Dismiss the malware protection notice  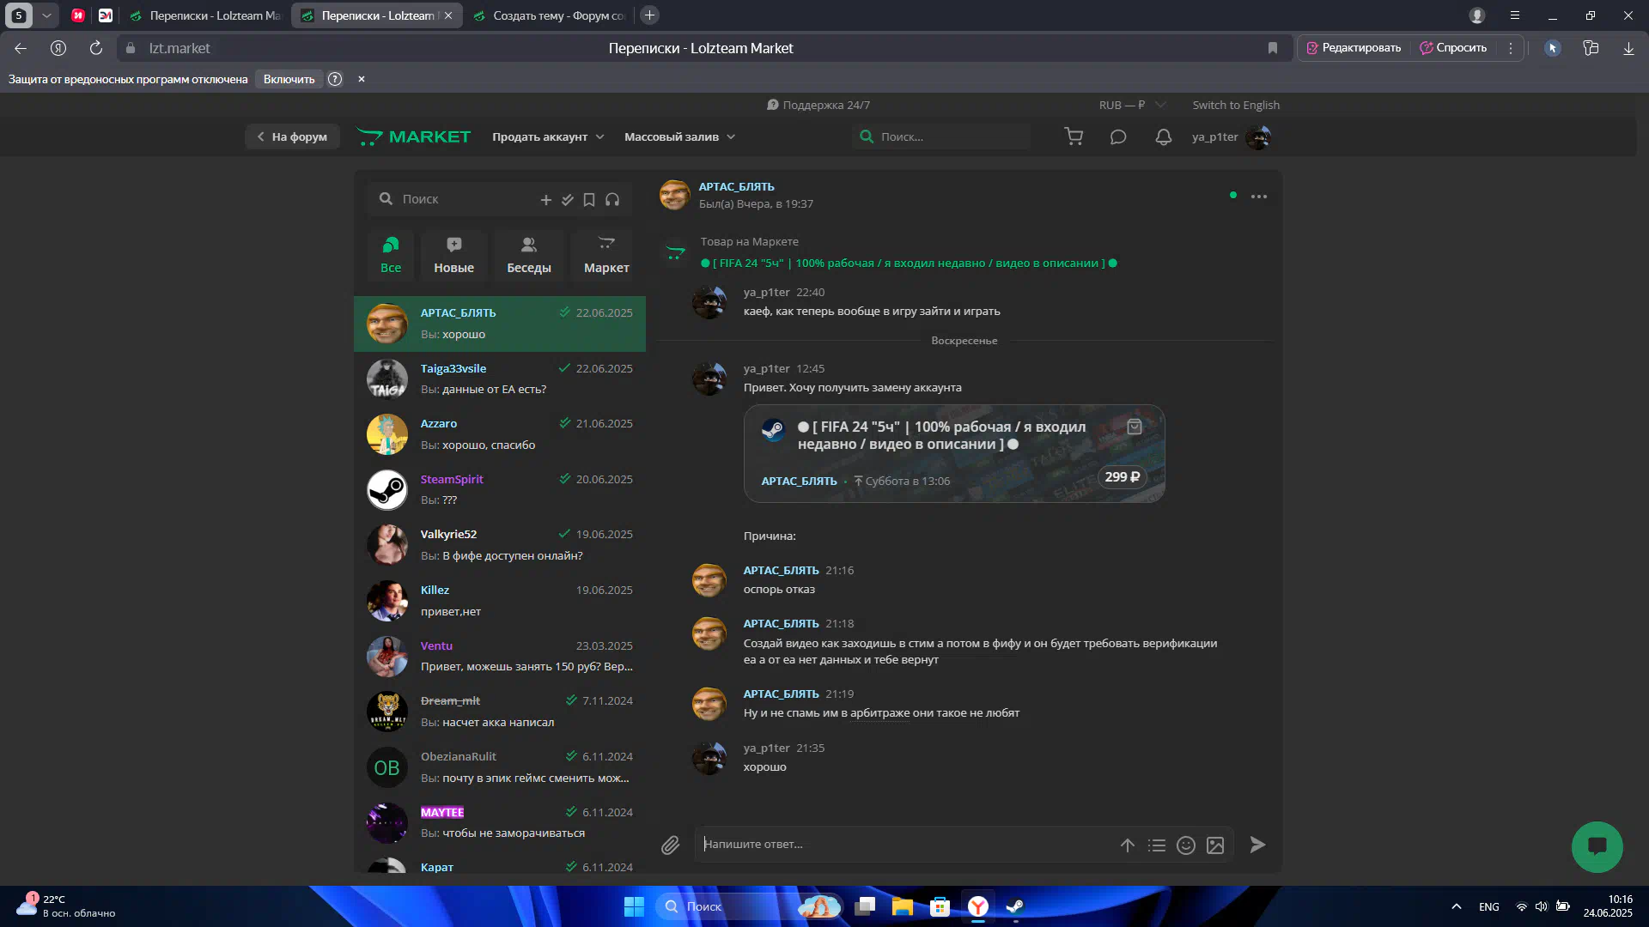click(362, 79)
